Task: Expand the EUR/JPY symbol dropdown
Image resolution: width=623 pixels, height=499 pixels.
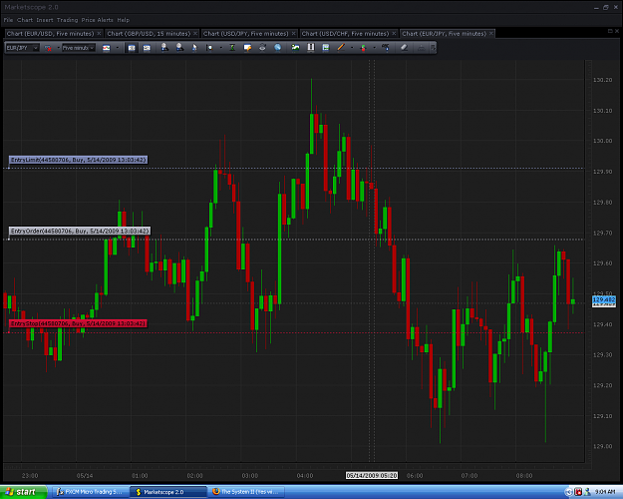Action: tap(35, 48)
